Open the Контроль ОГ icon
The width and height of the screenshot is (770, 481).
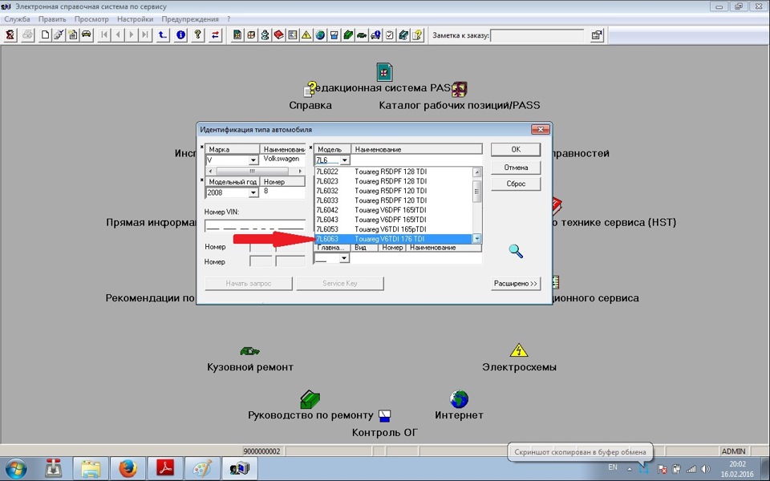(x=384, y=416)
